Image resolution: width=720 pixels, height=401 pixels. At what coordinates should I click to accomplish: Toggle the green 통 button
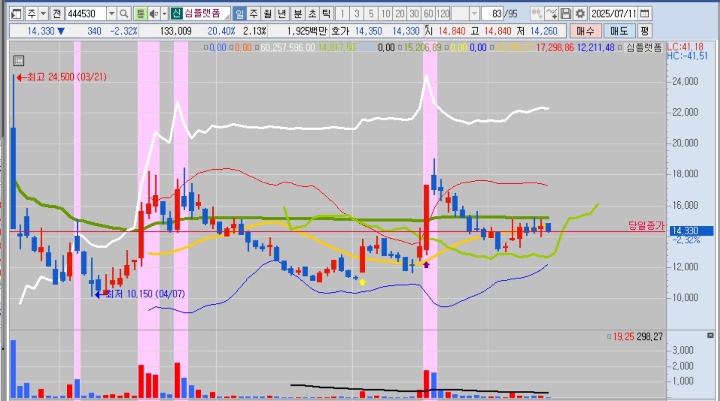(x=140, y=14)
